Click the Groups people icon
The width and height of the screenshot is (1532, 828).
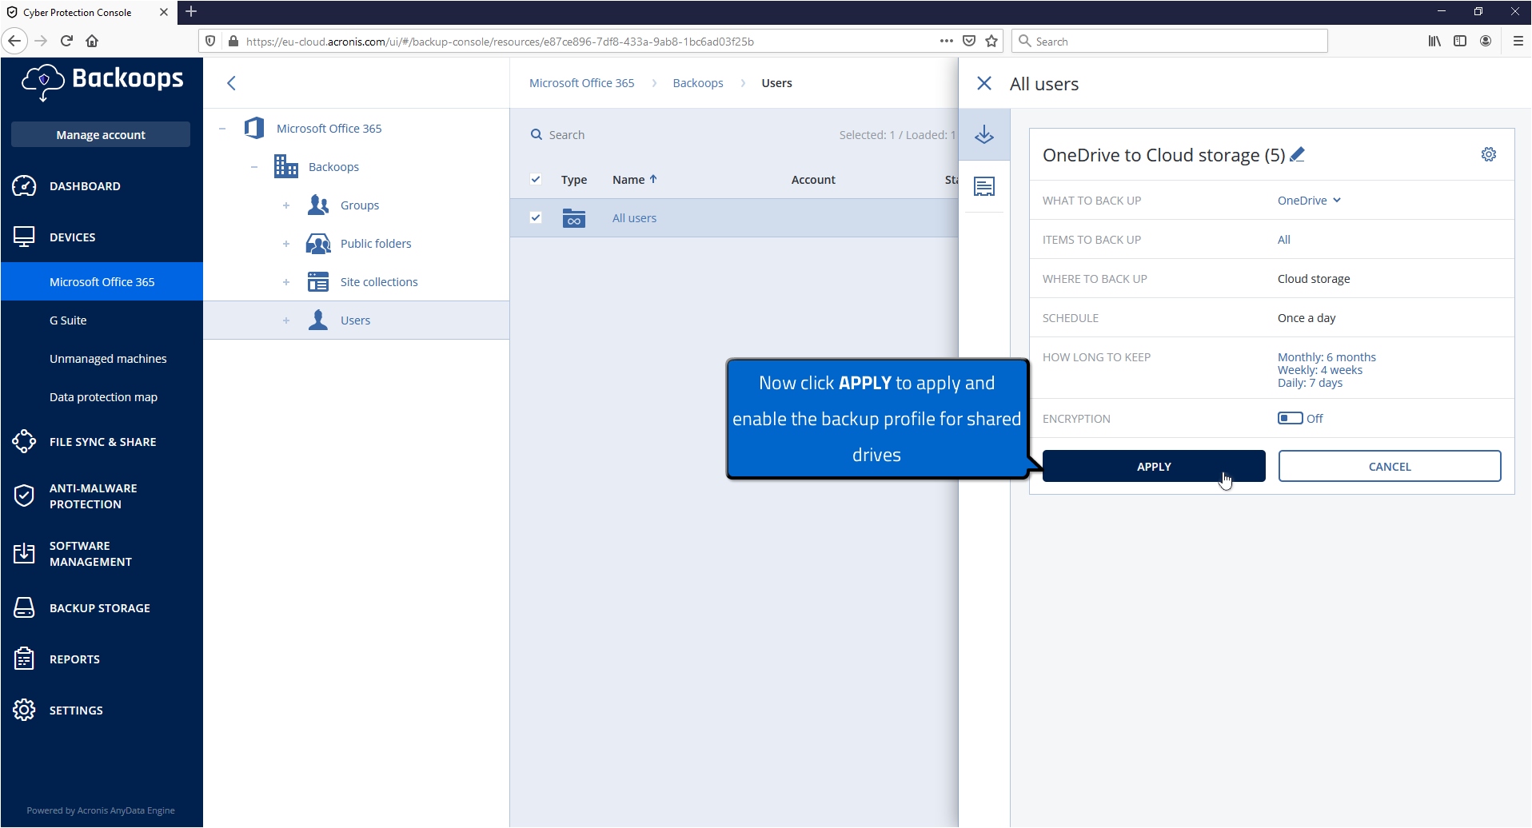click(x=318, y=205)
